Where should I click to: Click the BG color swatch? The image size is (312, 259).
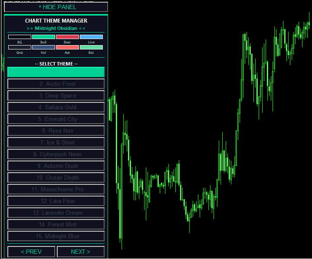click(x=20, y=37)
